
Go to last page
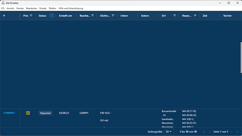(x=237, y=132)
